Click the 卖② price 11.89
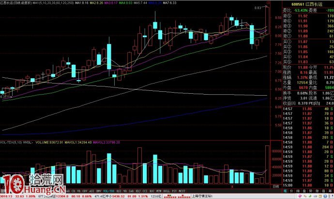This screenshot has width=334, height=199. pos(303,31)
